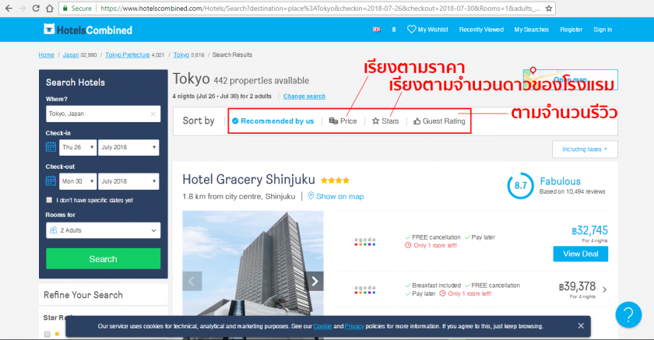Click the 'Fabulous' review label
This screenshot has width=654, height=340.
coord(560,181)
